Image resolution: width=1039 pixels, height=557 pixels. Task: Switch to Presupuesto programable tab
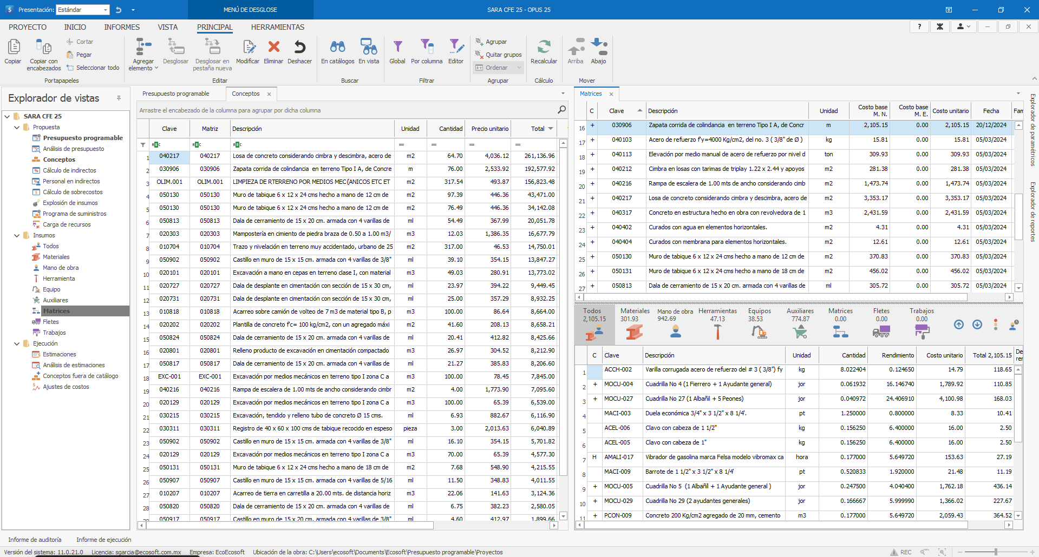click(175, 94)
